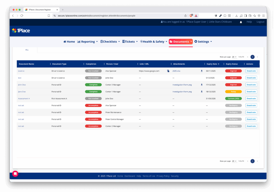The height and width of the screenshot is (192, 274).
Task: Click the Brave shields icon in the address bar
Action: (x=191, y=16)
